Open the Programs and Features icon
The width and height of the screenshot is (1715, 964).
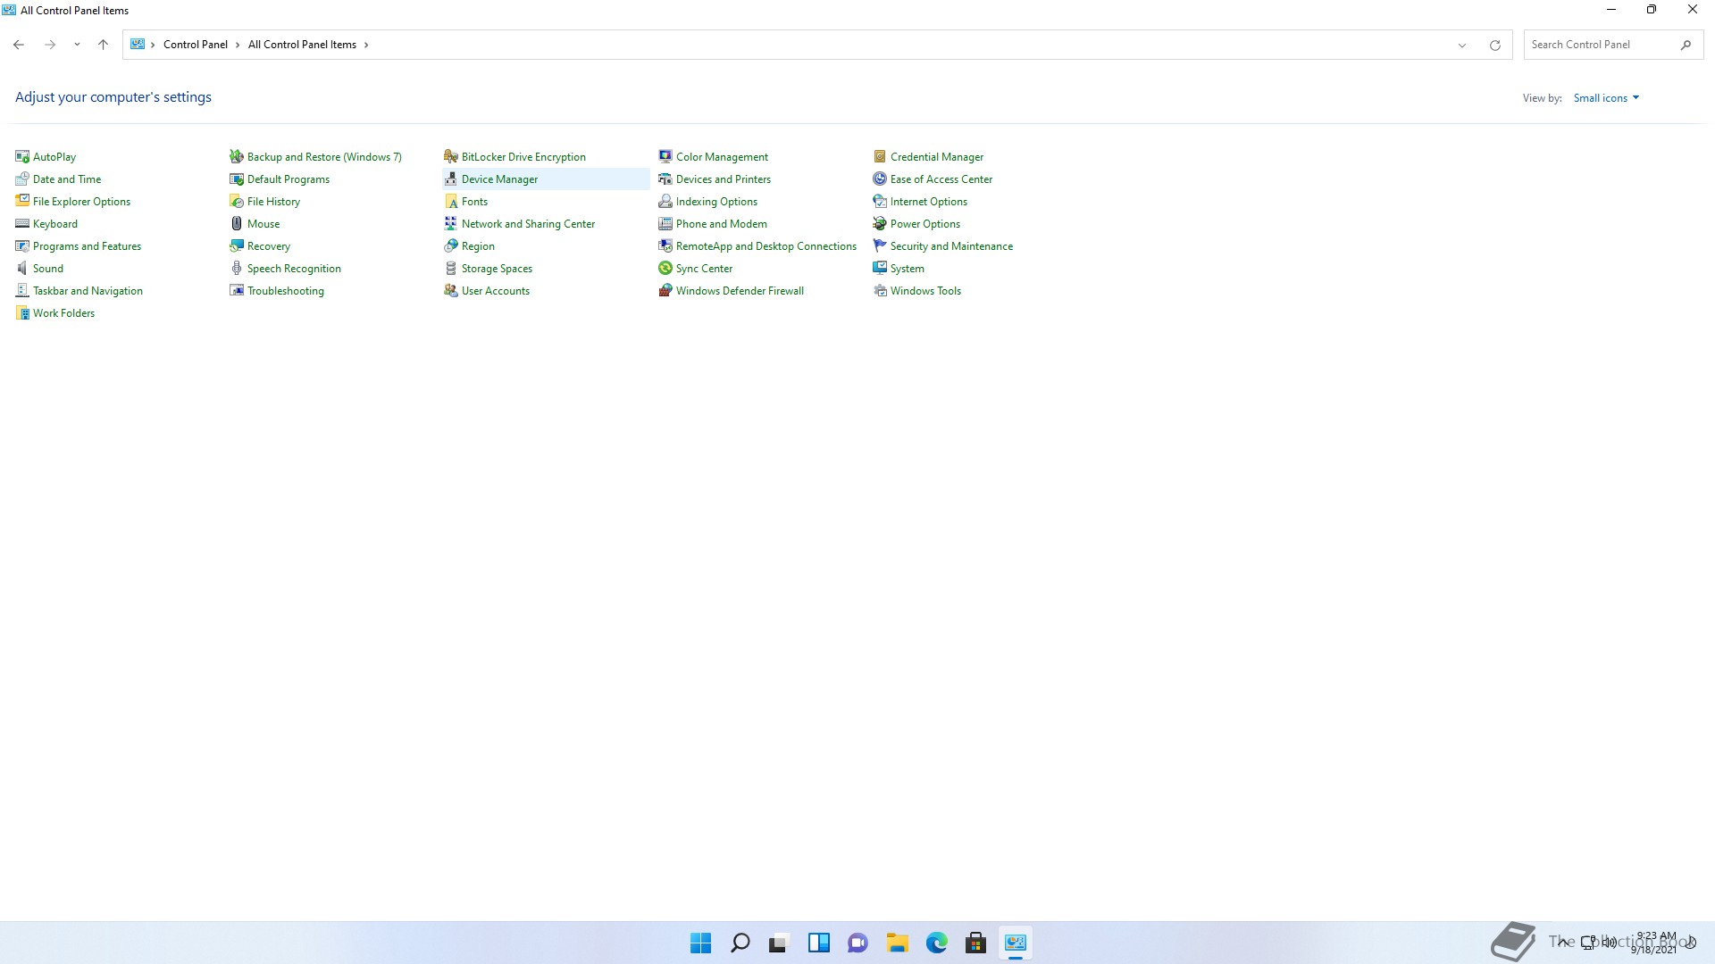(22, 245)
